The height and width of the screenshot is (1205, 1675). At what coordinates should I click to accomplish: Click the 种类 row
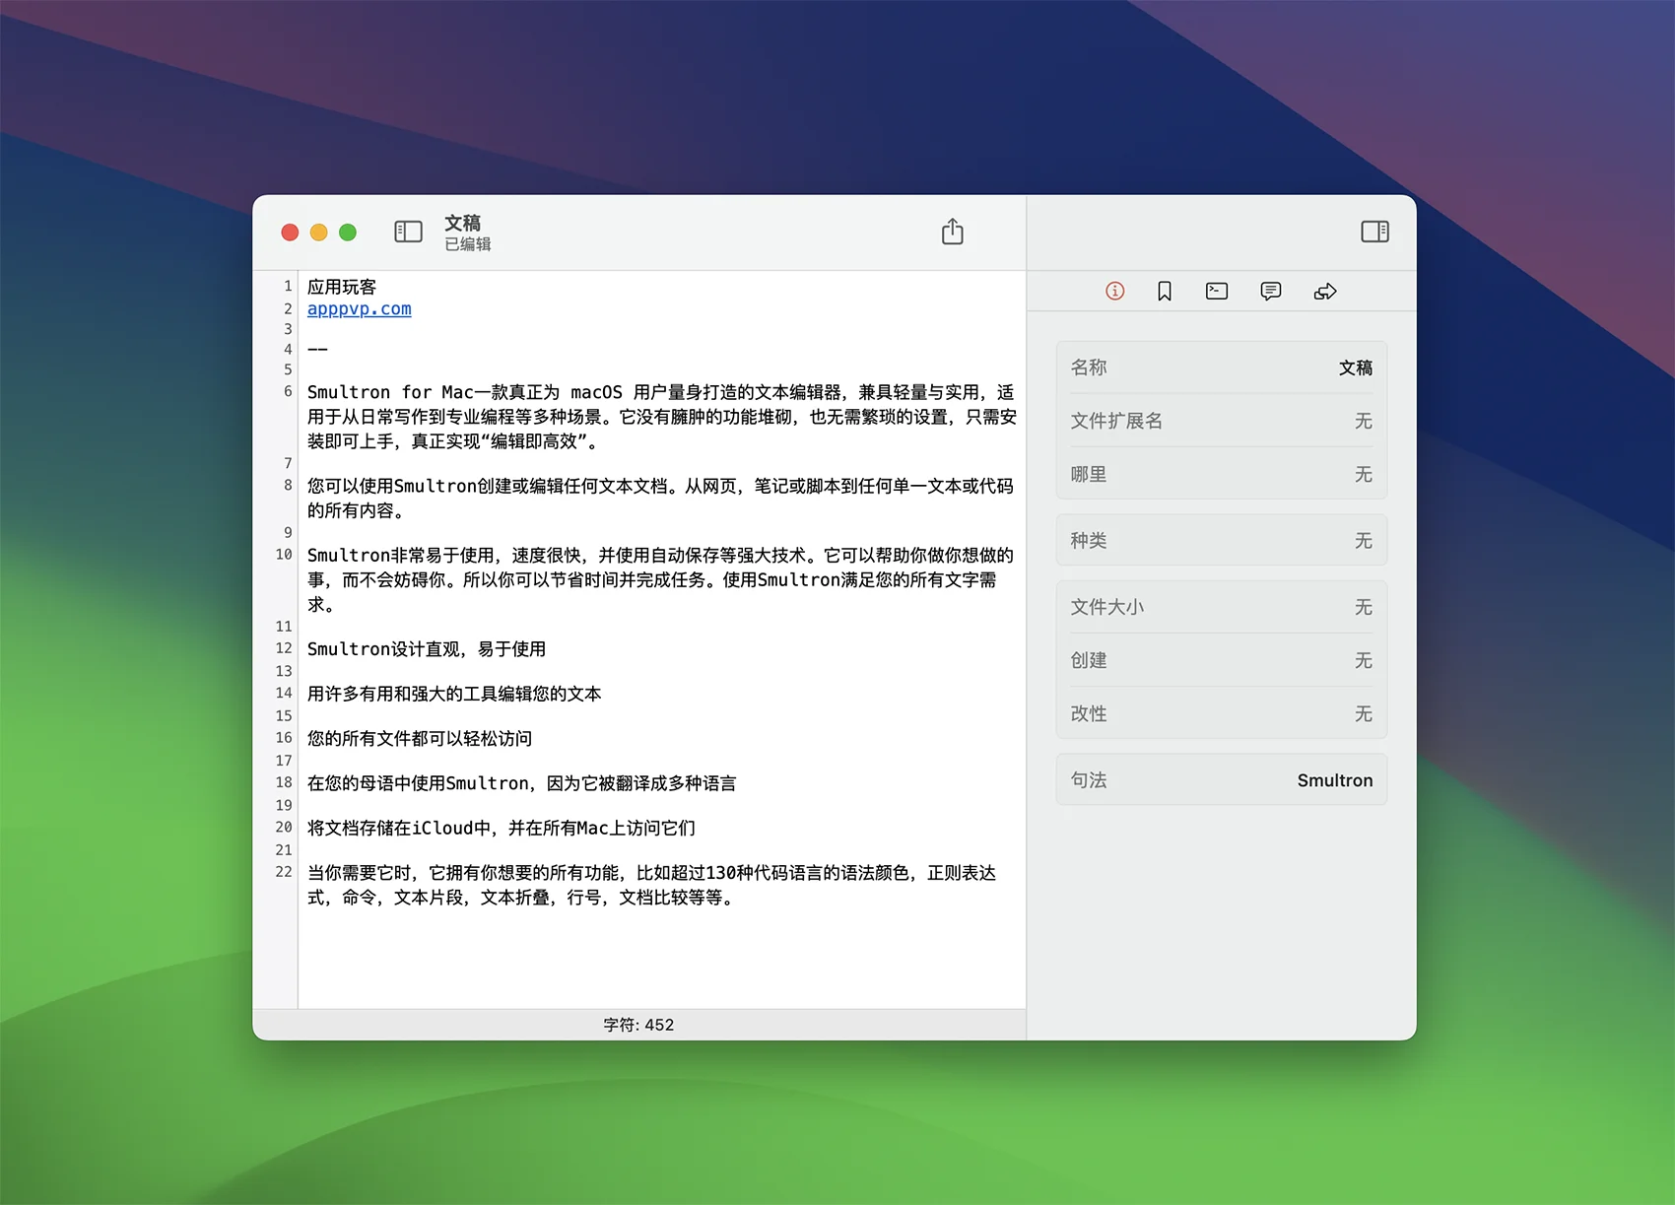point(1222,540)
